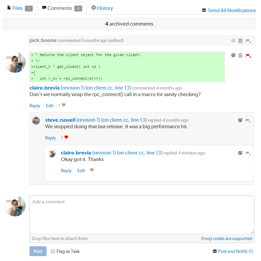Reply to the 'Okay got it. Thanks' comment
The height and width of the screenshot is (261, 261).
(x=66, y=171)
